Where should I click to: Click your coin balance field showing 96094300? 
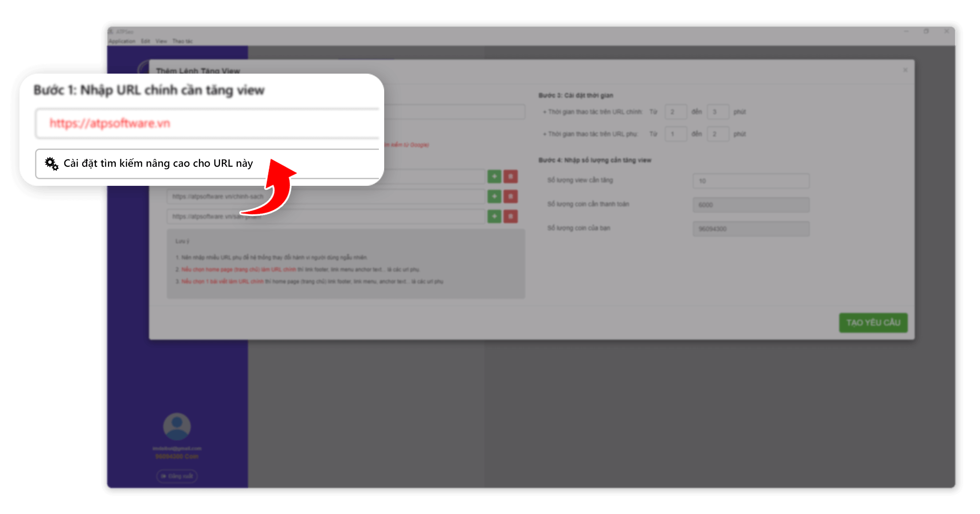751,229
